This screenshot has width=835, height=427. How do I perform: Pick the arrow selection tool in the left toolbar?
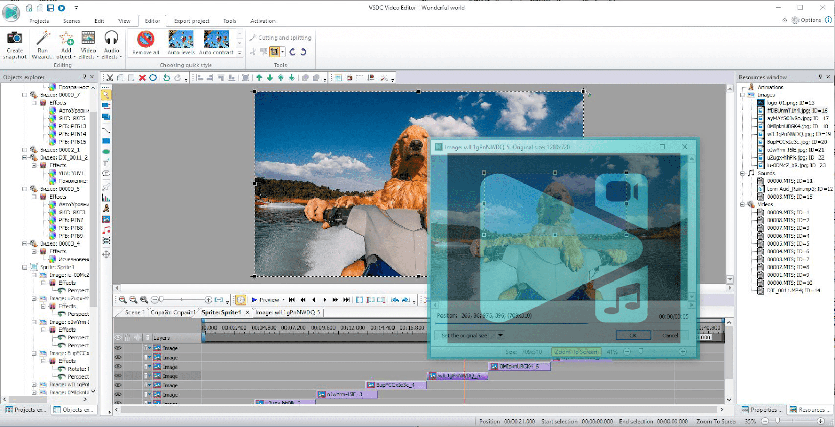point(106,95)
